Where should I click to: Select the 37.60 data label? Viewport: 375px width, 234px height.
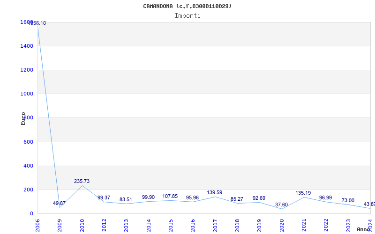click(282, 205)
